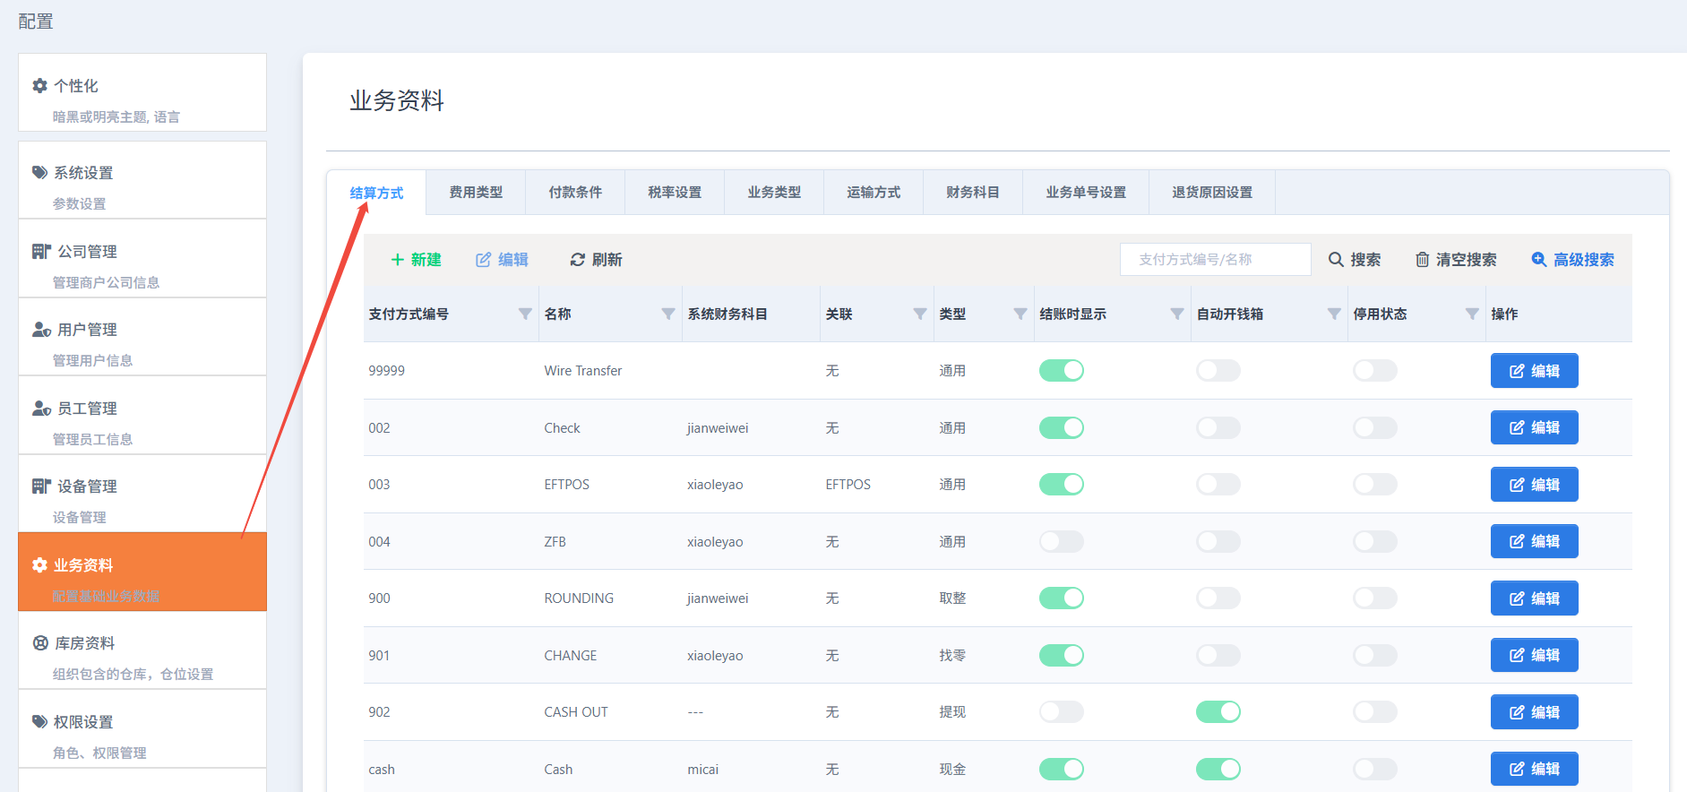Click the 清空搜索 trash icon
Viewport: 1687px width, 792px height.
1422,260
